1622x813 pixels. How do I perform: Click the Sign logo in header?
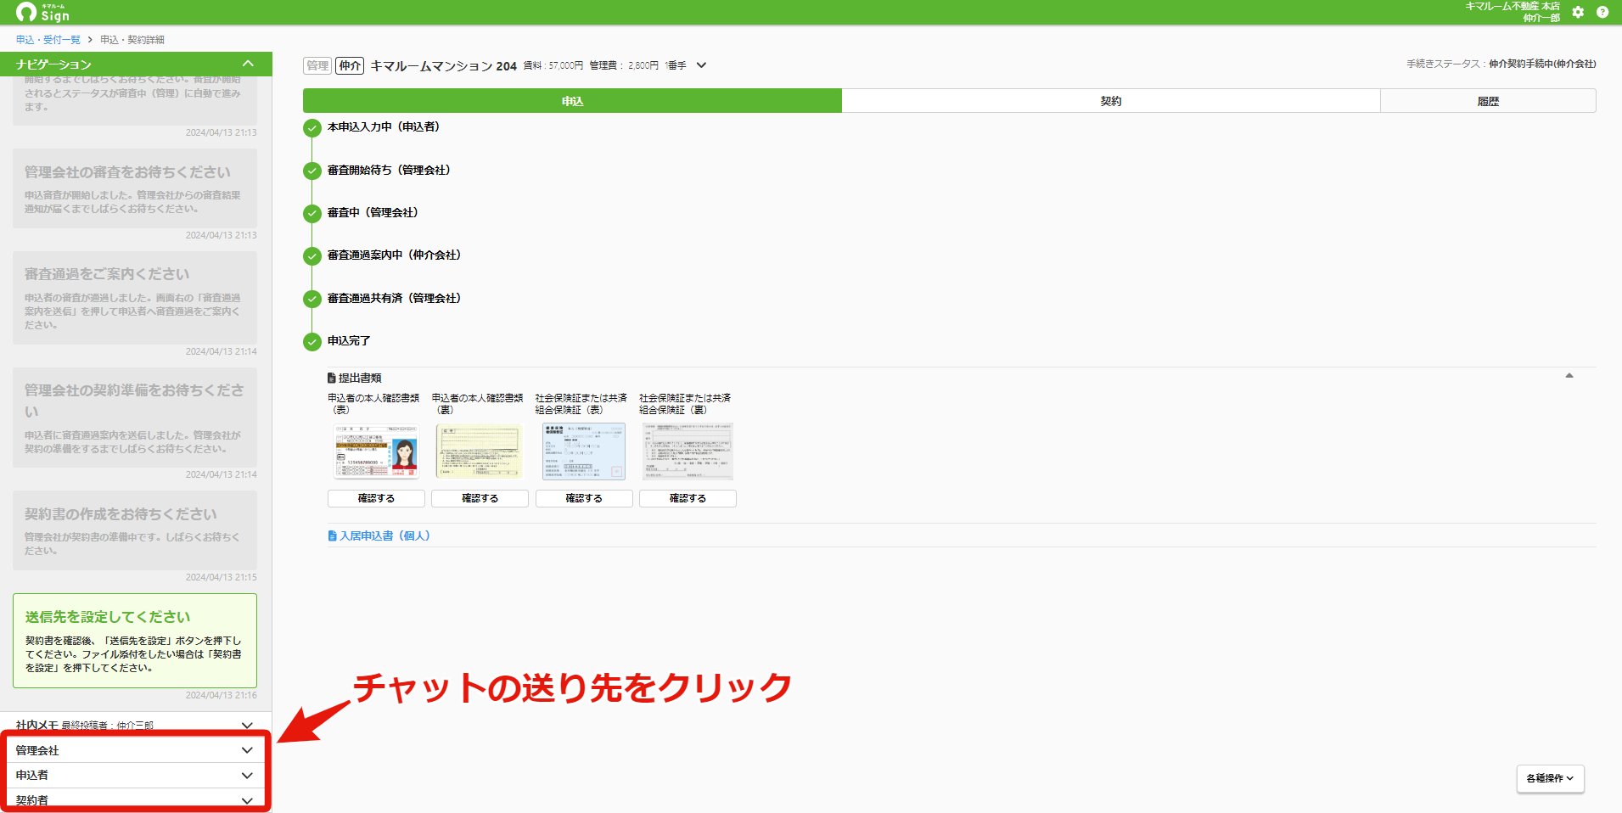(43, 12)
